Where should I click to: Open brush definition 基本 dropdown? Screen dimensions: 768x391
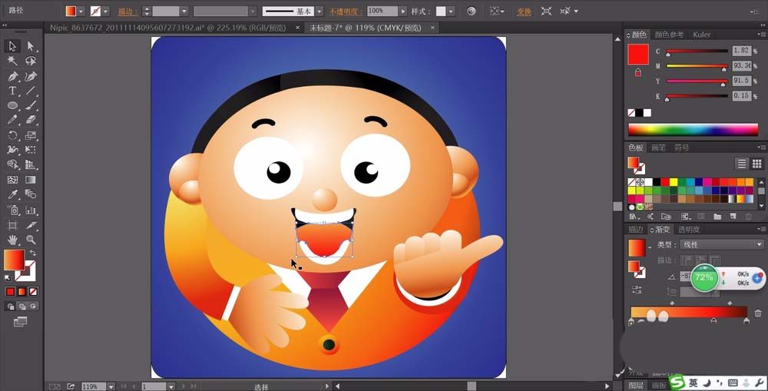point(319,11)
